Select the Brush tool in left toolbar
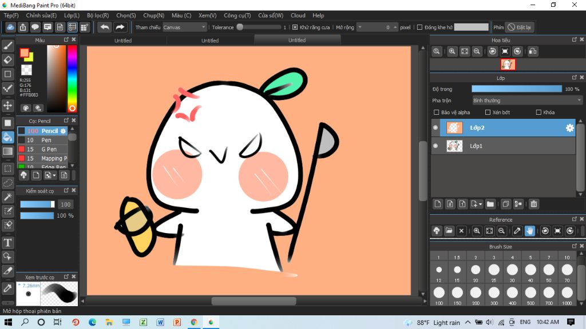Screen dimensions: 586x329 coord(8,46)
